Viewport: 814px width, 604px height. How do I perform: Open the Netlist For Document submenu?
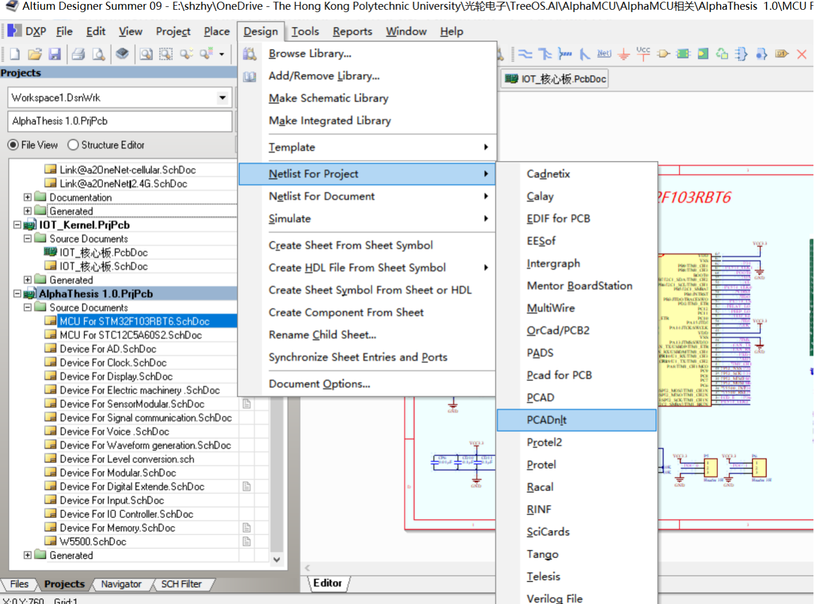tap(367, 196)
